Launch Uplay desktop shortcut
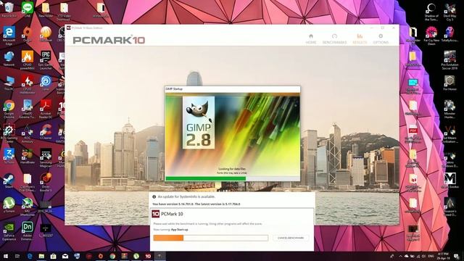 coord(46,83)
